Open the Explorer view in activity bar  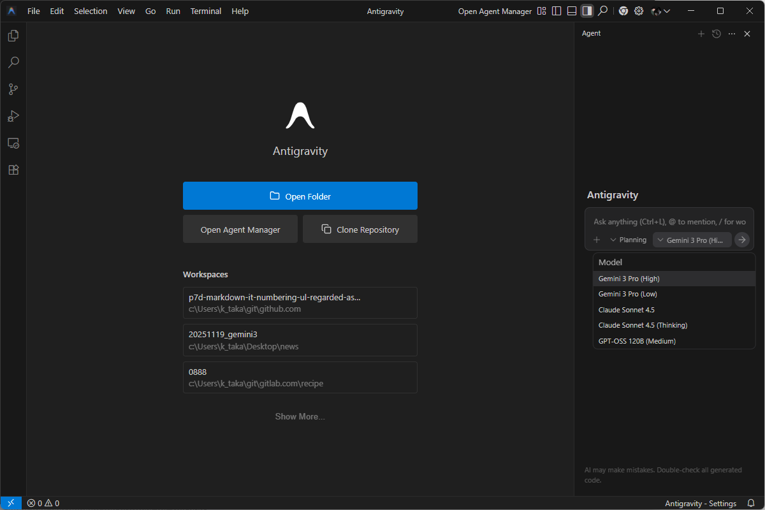(x=13, y=36)
